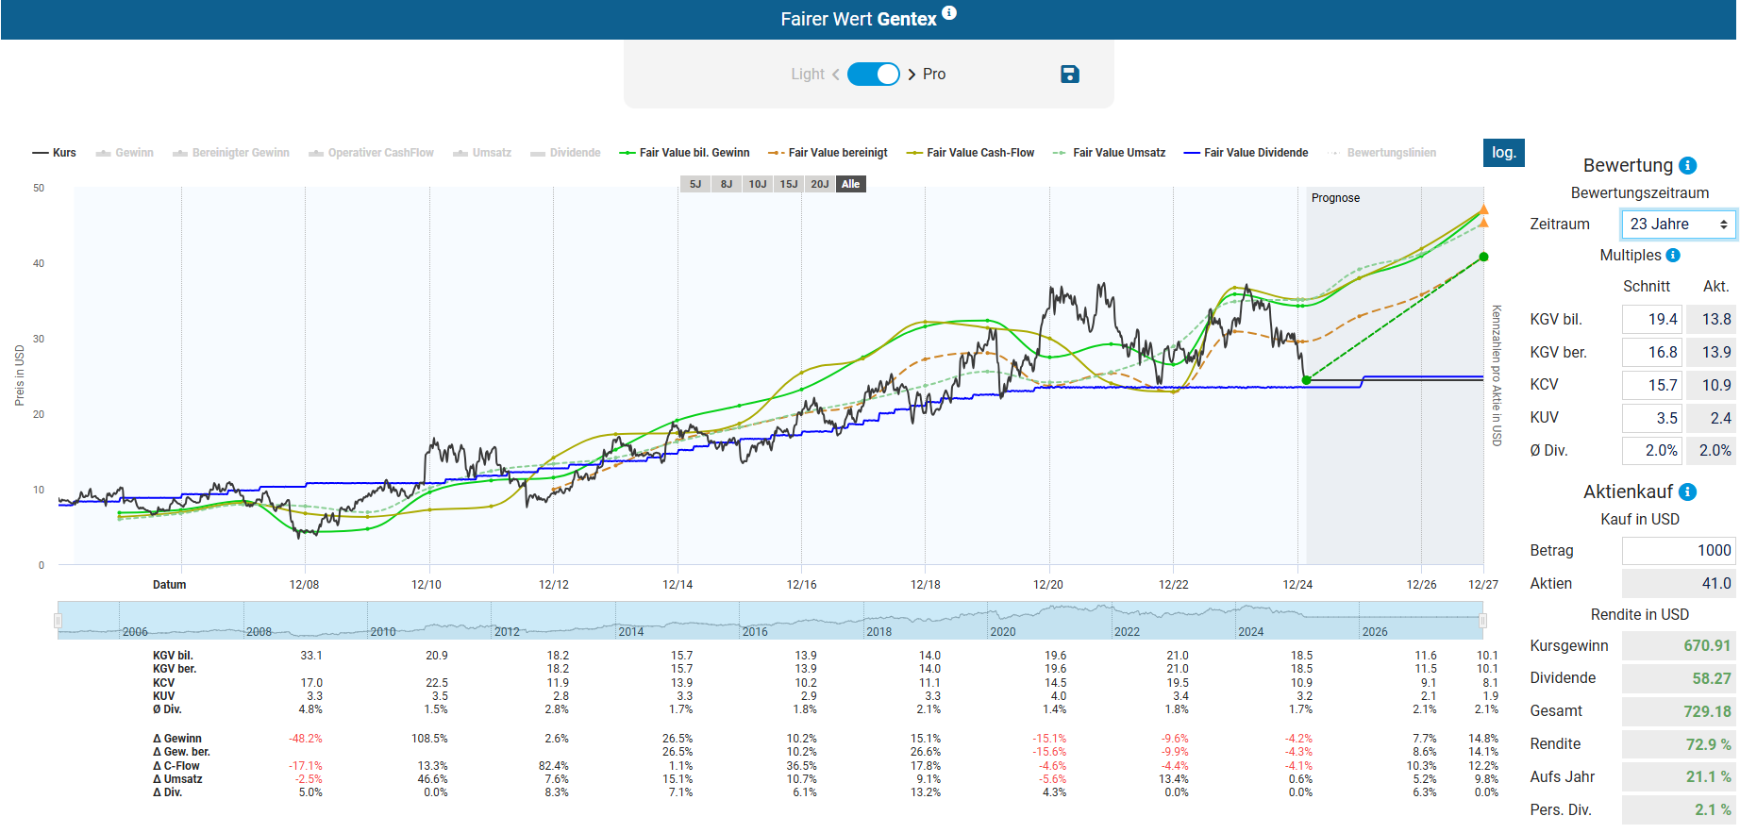Click the right chevron beside Pro

point(912,75)
